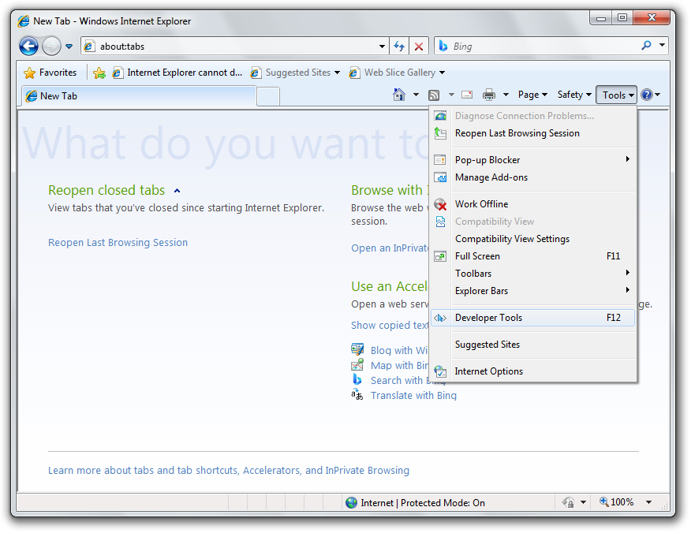Image resolution: width=691 pixels, height=533 pixels.
Task: Click the red Stop loading icon
Action: point(419,47)
